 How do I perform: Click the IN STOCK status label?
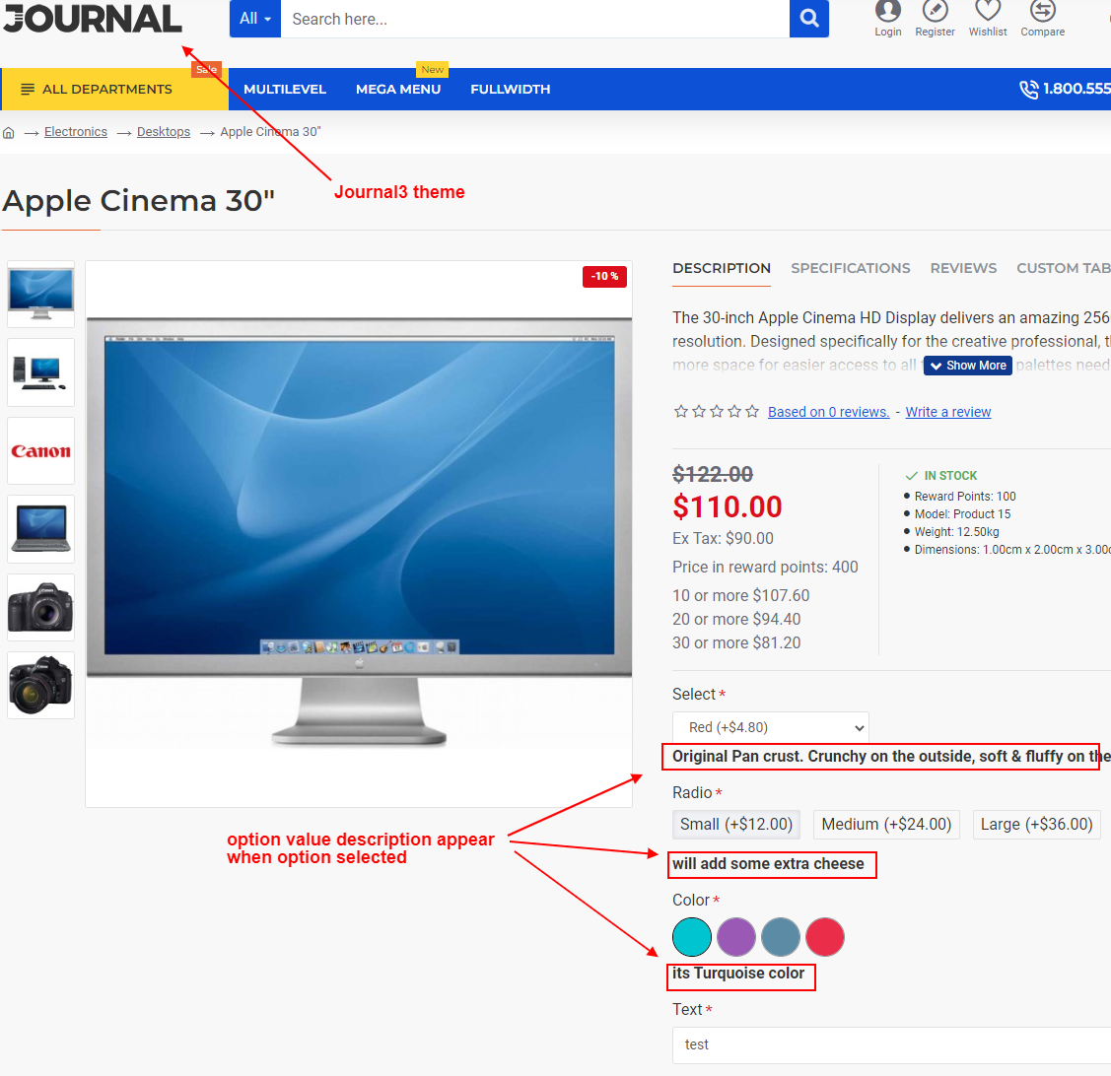[950, 476]
